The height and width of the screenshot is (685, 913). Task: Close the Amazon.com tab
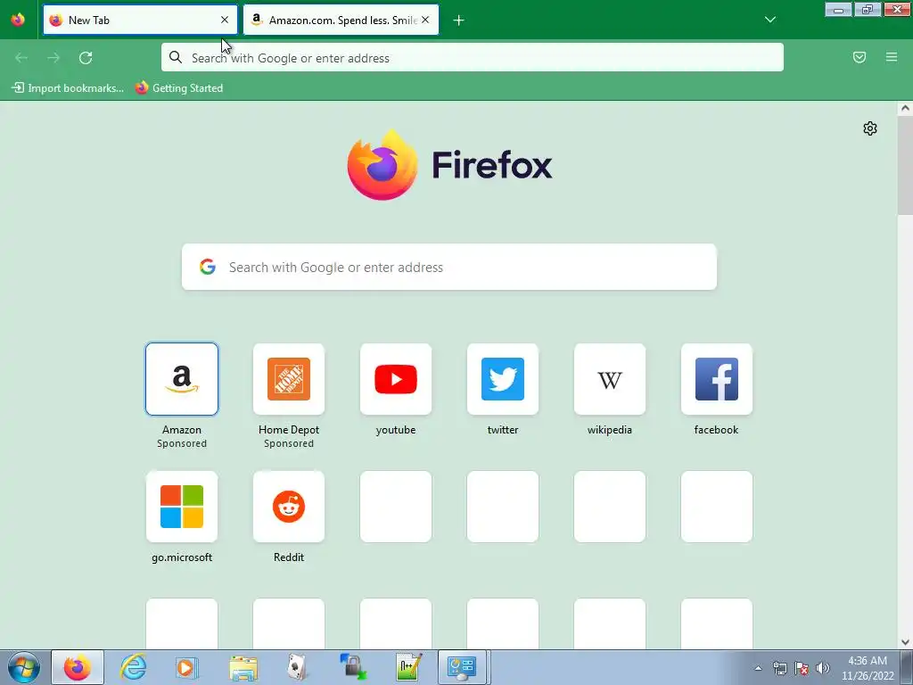pos(425,20)
